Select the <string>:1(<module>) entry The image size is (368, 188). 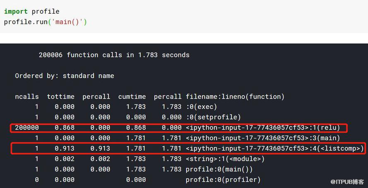[x=225, y=159]
